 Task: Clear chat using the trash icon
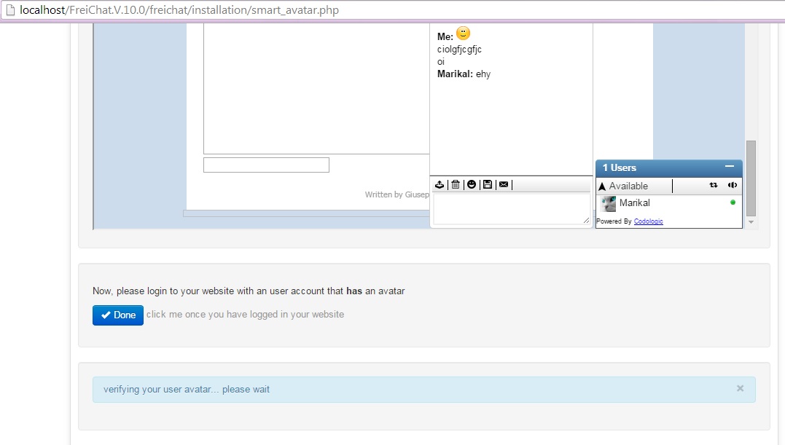(x=456, y=184)
